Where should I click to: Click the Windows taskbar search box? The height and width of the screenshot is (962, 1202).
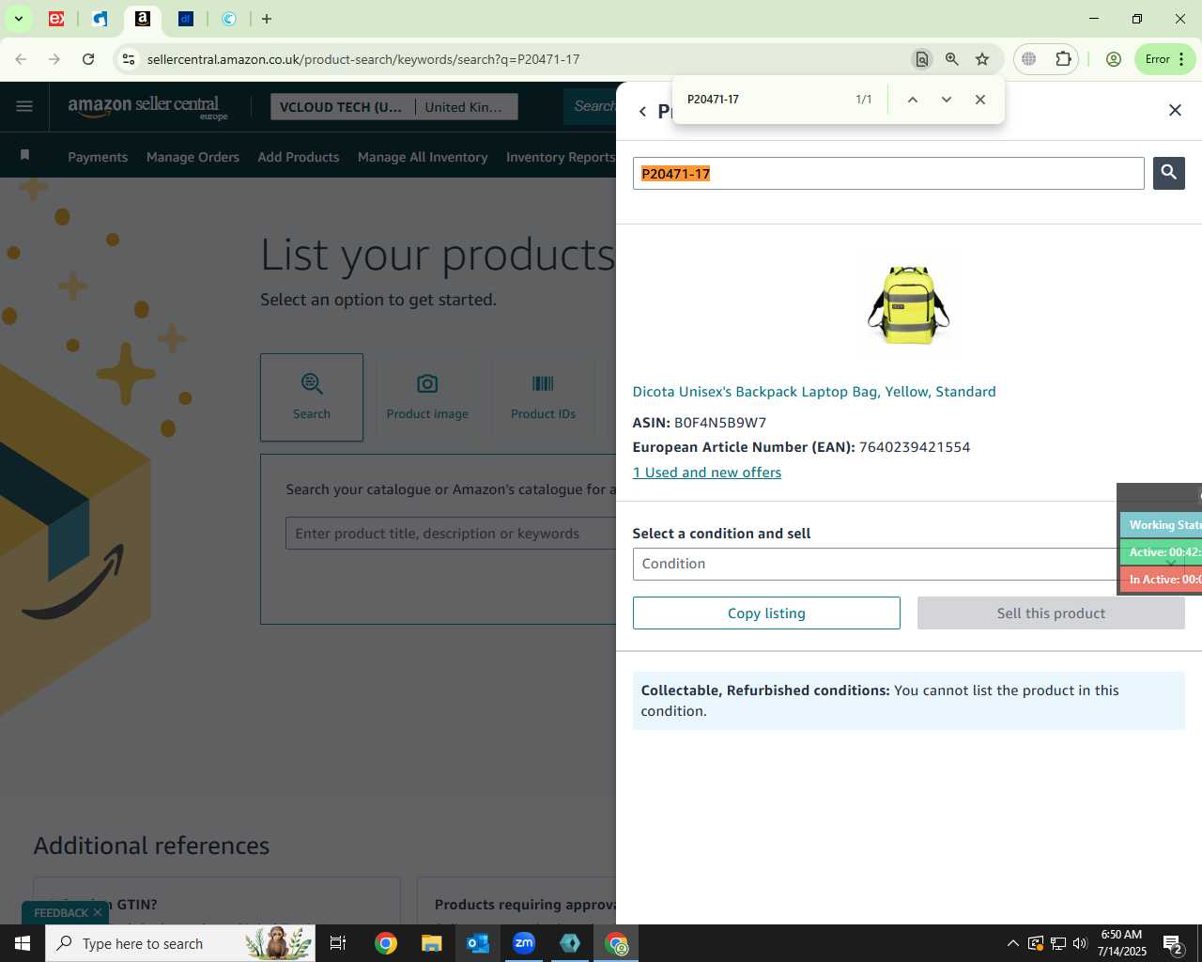180,943
